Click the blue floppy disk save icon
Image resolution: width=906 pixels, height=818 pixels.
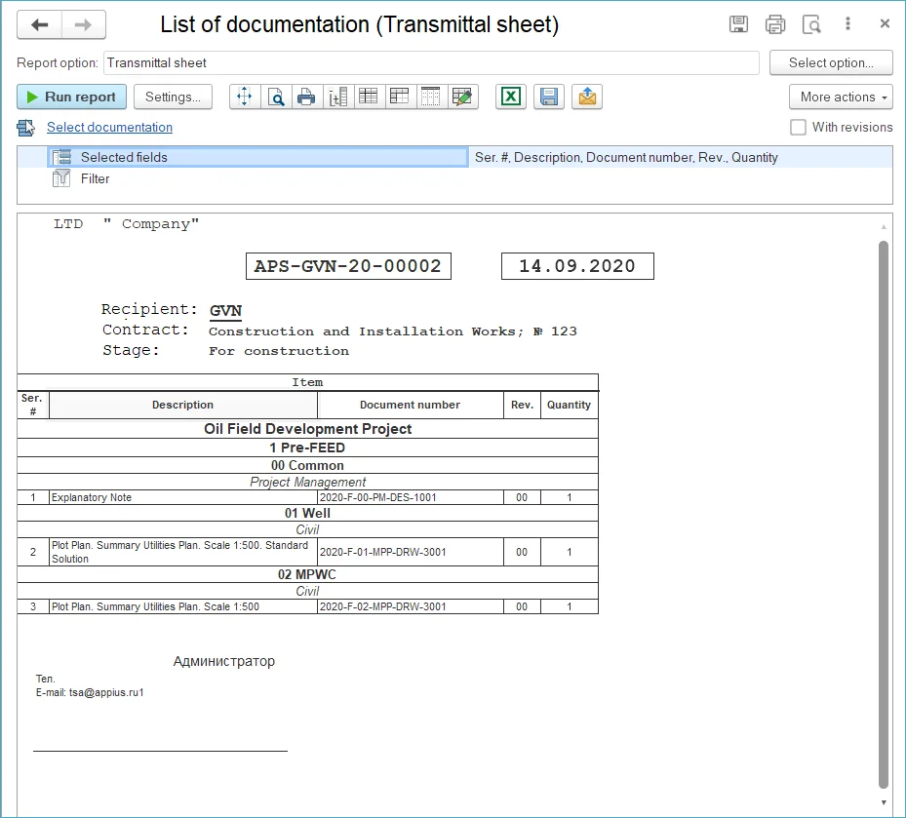[549, 97]
